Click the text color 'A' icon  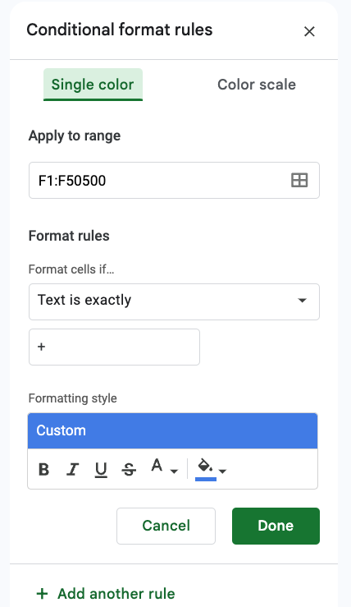(x=157, y=466)
